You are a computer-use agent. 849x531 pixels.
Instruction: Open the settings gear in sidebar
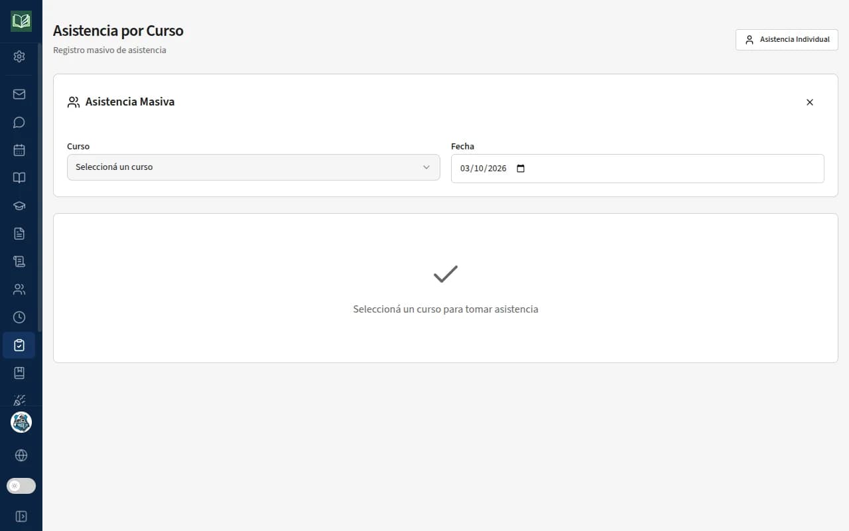(x=19, y=56)
